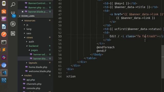Launch Ubuntu Software from the dock
Viewport: 164px width, 92px height.
4,11
